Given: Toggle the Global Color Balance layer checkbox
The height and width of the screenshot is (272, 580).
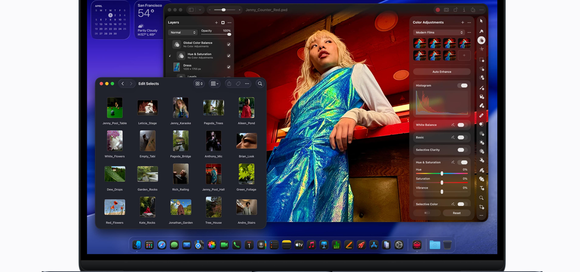Looking at the screenshot, I should tap(229, 44).
